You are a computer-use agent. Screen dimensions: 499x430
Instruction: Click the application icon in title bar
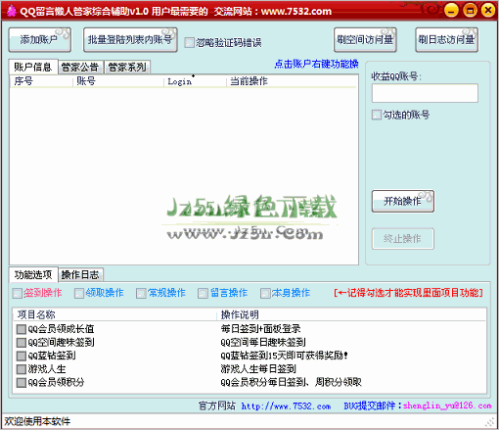pyautogui.click(x=12, y=11)
